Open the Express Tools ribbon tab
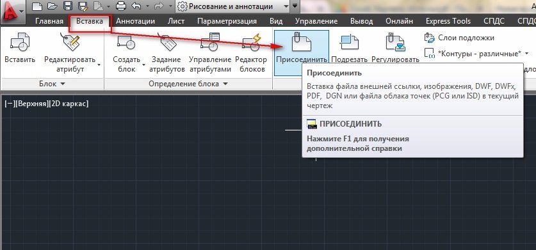Image resolution: width=536 pixels, height=250 pixels. click(x=448, y=21)
